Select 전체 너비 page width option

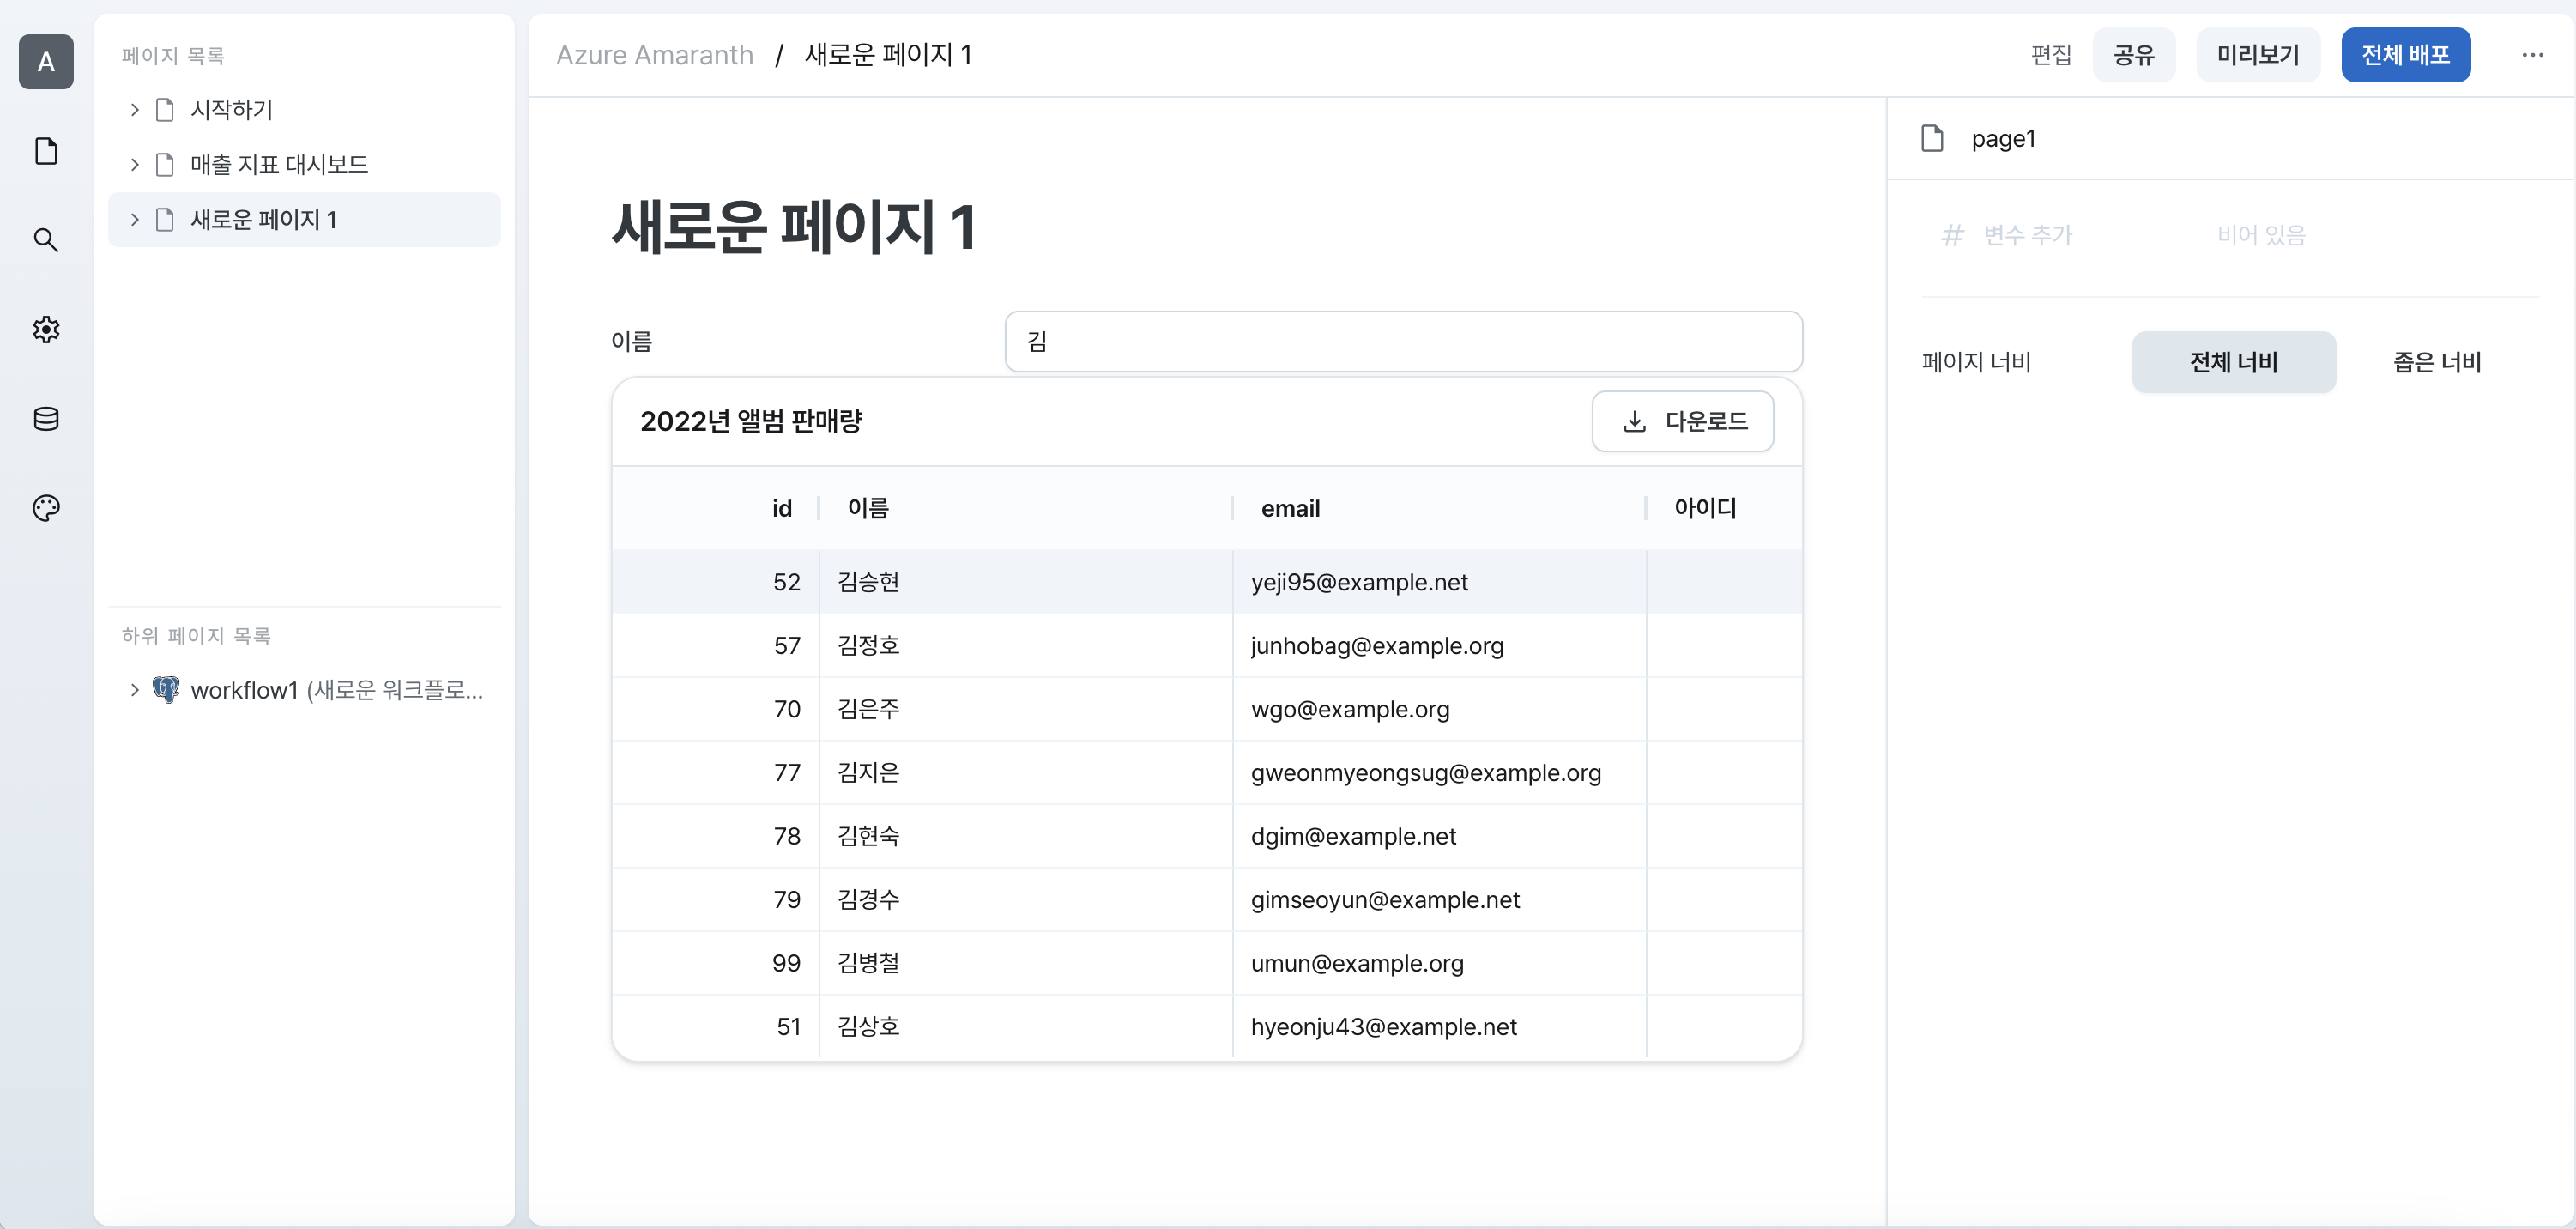point(2233,362)
